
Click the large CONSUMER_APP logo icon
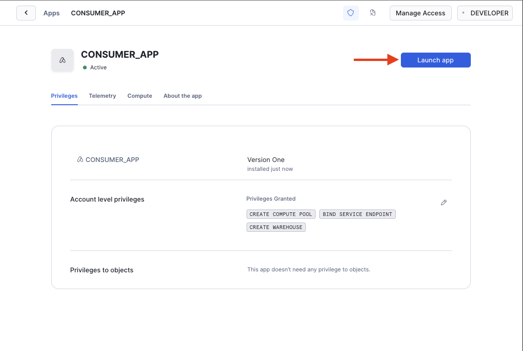click(x=62, y=60)
